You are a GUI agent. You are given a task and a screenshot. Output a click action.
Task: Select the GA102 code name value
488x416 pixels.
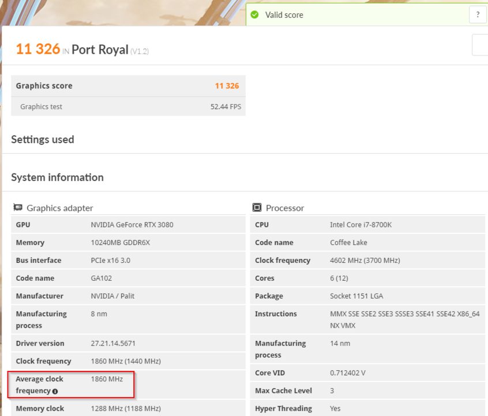pos(101,278)
